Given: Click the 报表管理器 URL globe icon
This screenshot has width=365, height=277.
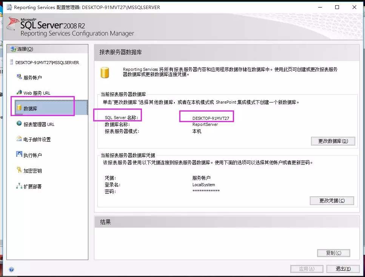Looking at the screenshot, I should tap(19, 123).
